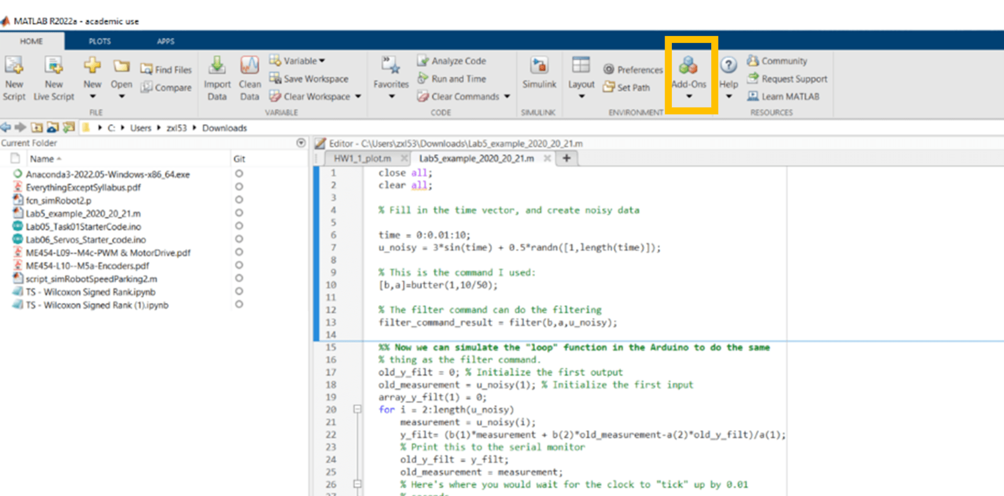Open the Compare tool

tap(166, 87)
